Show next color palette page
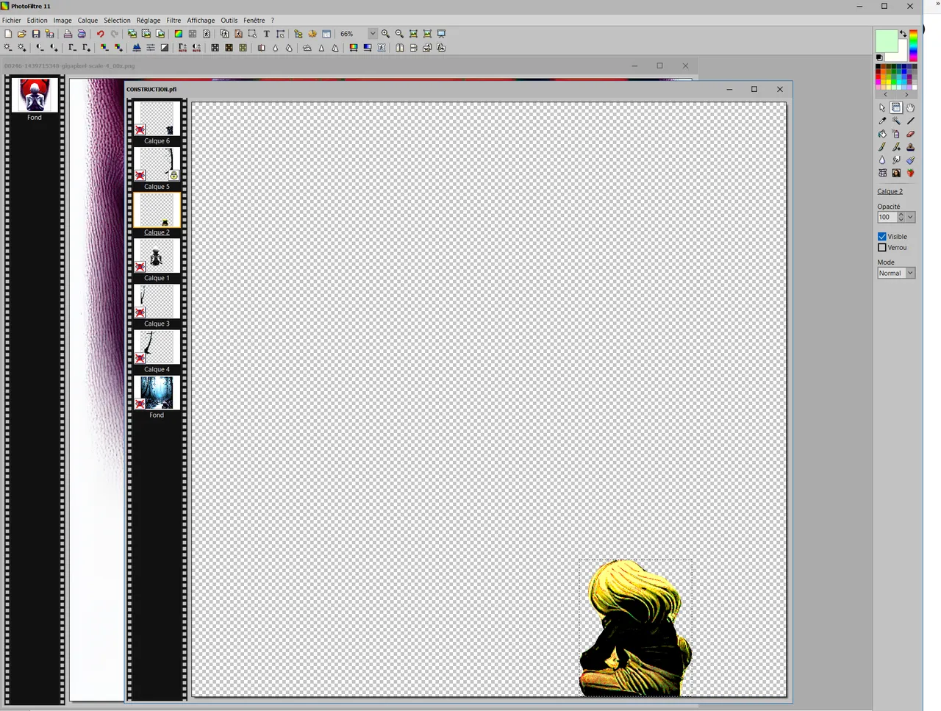The width and height of the screenshot is (941, 711). point(906,95)
